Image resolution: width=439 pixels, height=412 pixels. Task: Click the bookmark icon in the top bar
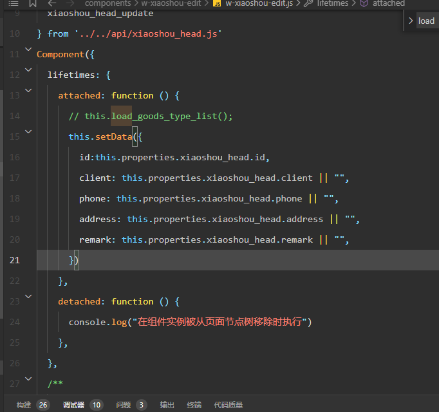[33, 3]
